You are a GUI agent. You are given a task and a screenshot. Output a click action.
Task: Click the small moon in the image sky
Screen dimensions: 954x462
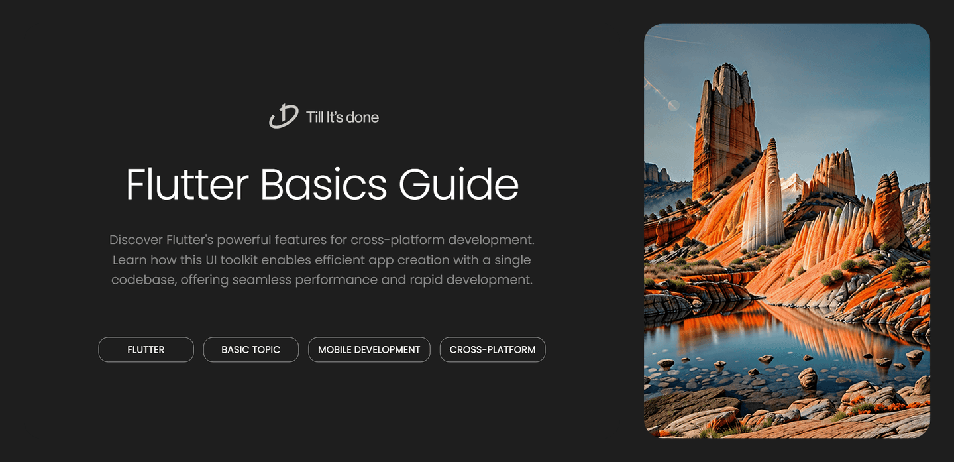tap(673, 105)
